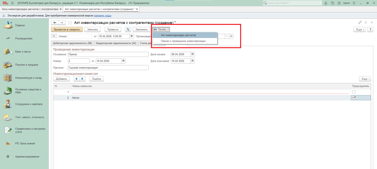This screenshot has height=169, width=377.
Task: Open the Администрирование section in sidebar
Action: 27,157
